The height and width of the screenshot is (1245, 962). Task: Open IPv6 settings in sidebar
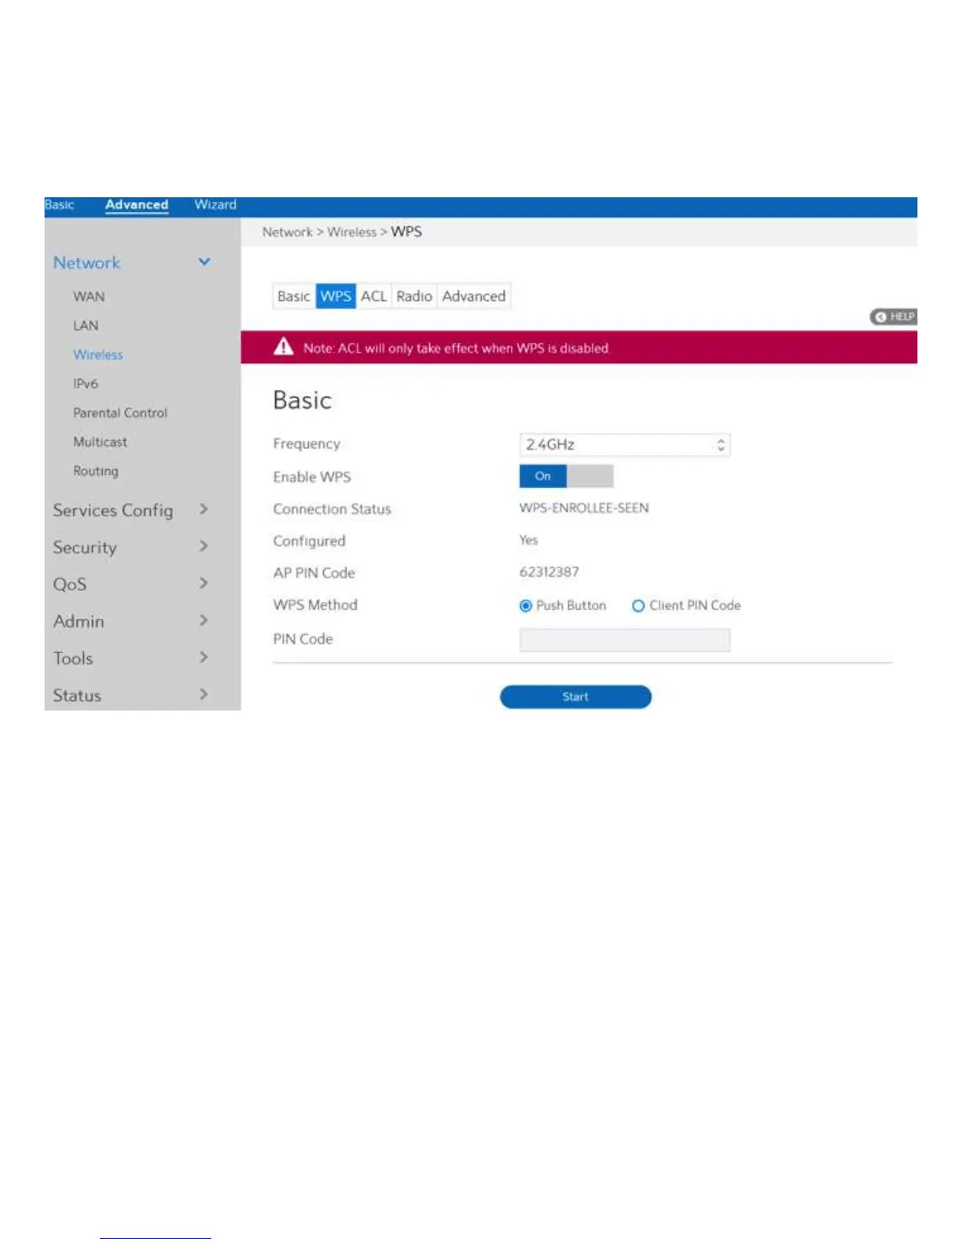click(86, 384)
